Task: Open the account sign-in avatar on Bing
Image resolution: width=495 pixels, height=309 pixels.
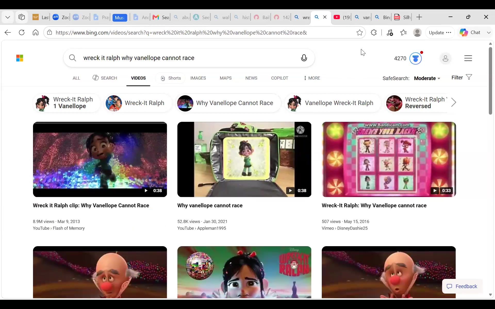Action: pyautogui.click(x=445, y=58)
